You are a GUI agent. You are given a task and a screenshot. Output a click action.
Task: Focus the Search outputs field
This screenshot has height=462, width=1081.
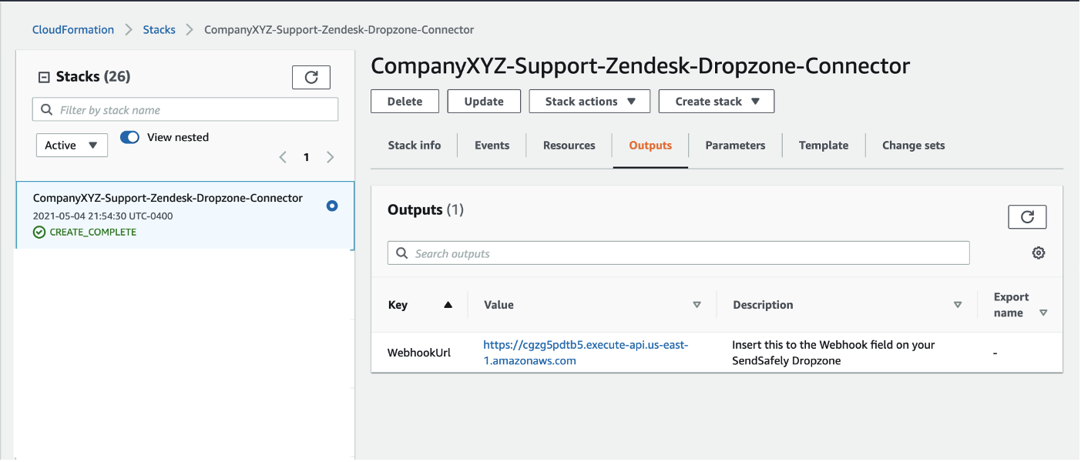coord(678,253)
